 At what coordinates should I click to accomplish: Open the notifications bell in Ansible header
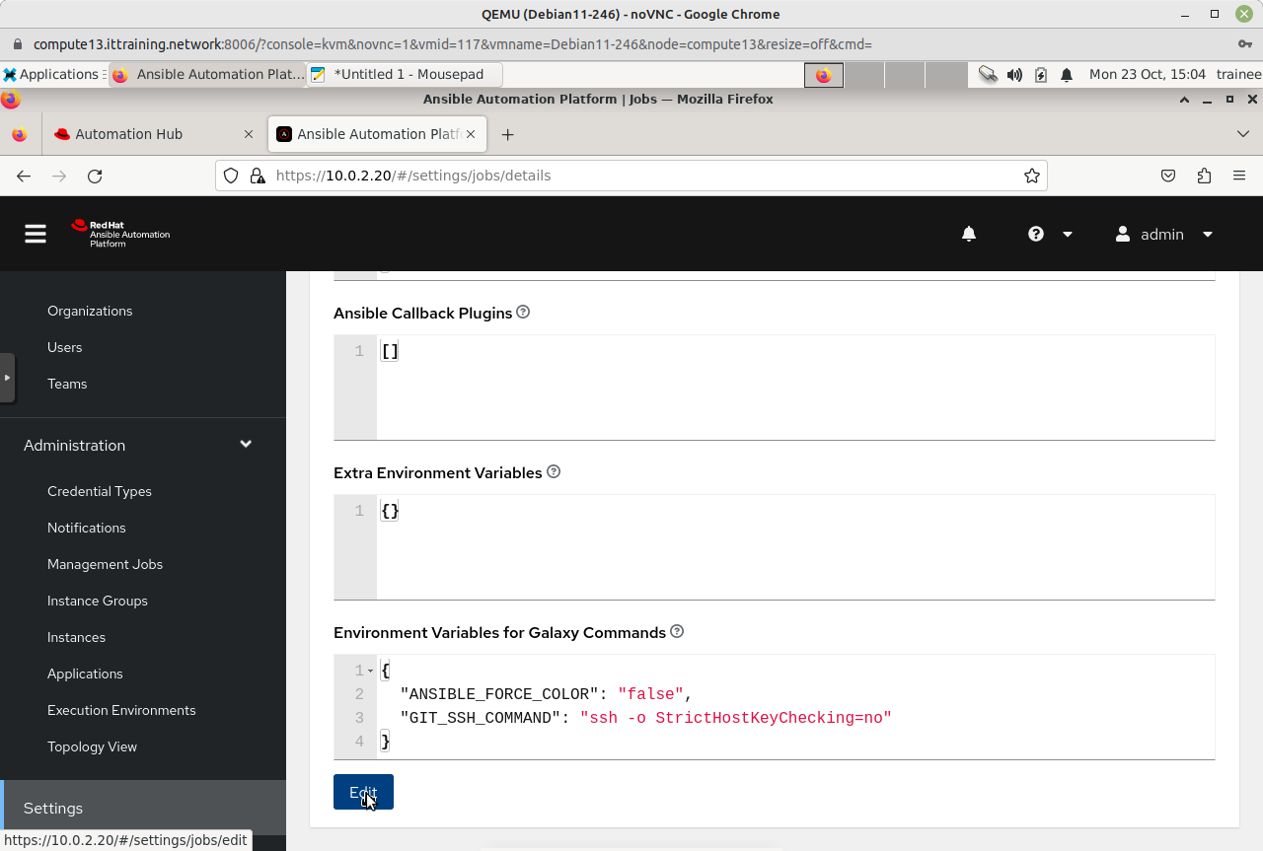click(969, 234)
